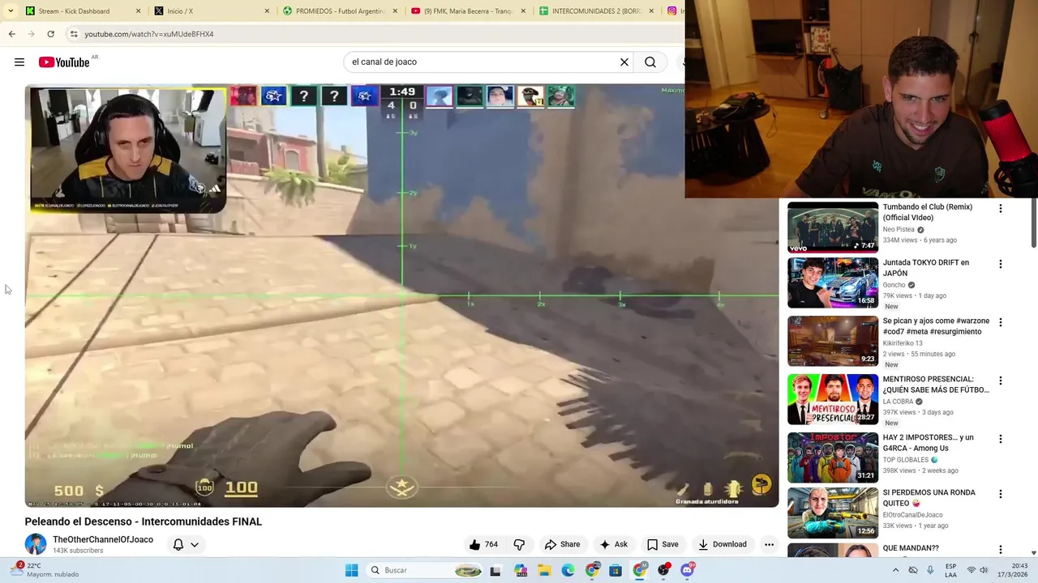This screenshot has height=583, width=1038.
Task: Open options menu for MENTIROSO PRESENCIAL video
Action: pos(1000,381)
